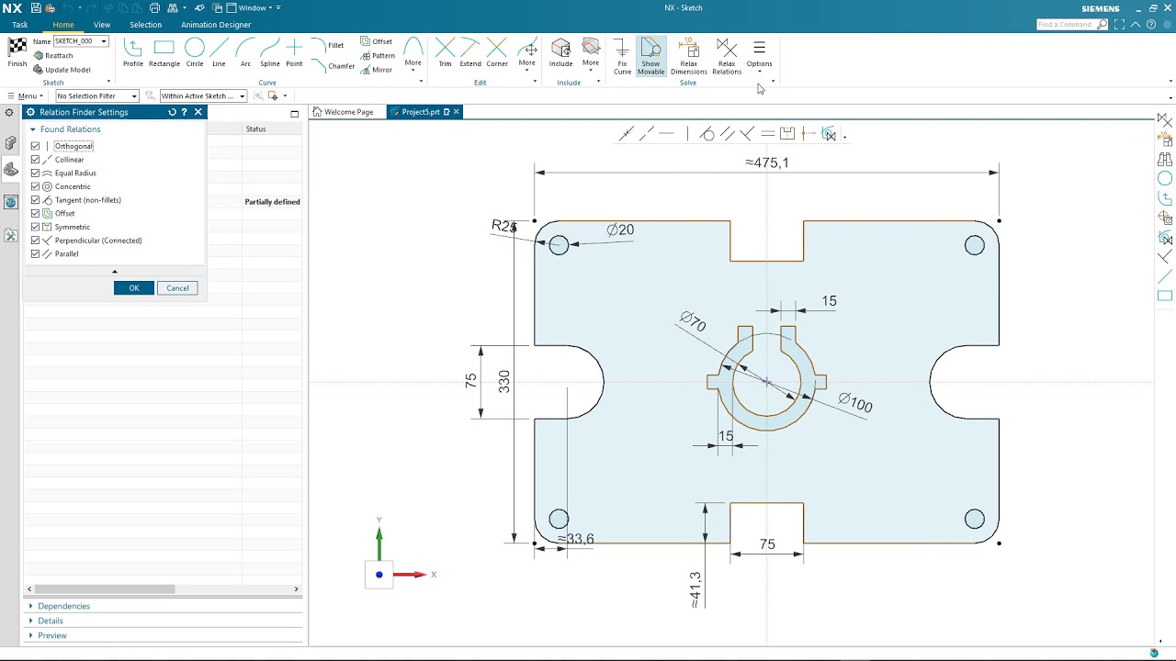Image resolution: width=1176 pixels, height=661 pixels.
Task: Open the Animation Designer tab
Action: coord(216,25)
